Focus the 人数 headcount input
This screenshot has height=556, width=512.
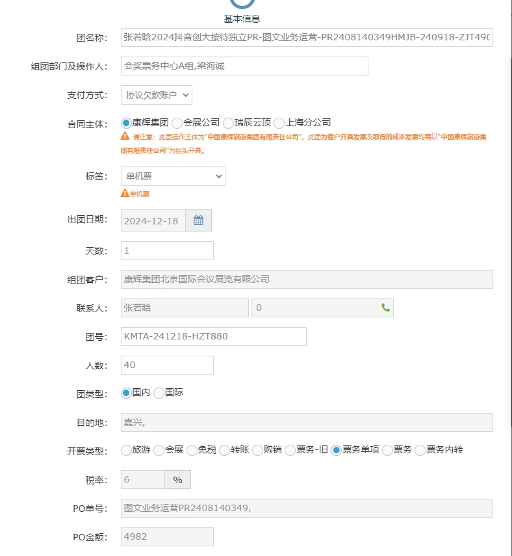tap(167, 365)
